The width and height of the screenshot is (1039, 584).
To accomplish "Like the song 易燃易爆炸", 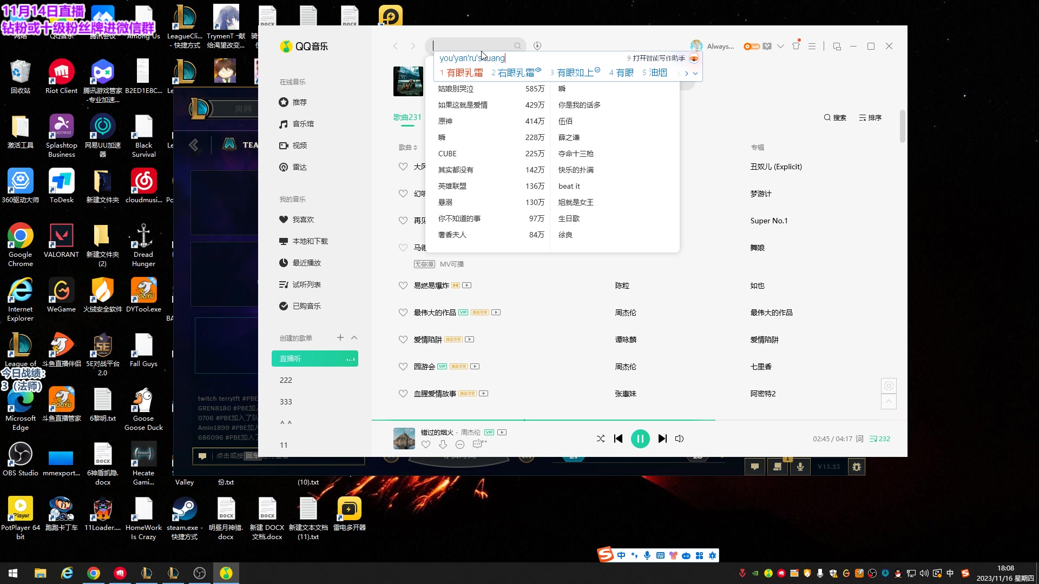I will (x=403, y=286).
